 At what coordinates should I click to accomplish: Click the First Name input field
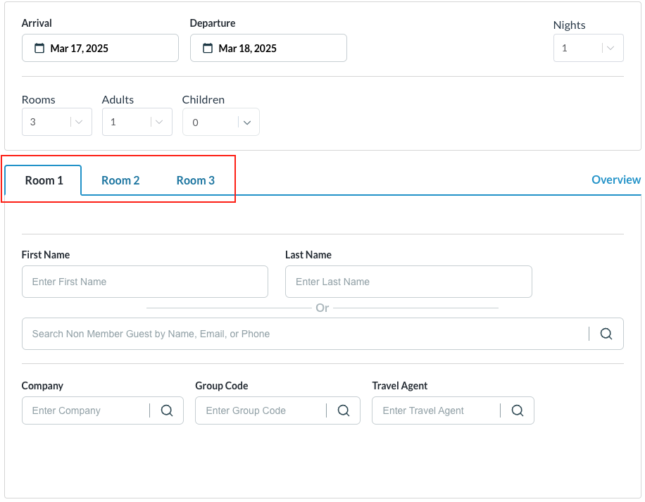click(x=144, y=282)
